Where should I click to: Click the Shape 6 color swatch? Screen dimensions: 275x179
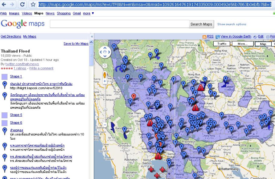(x=5, y=123)
